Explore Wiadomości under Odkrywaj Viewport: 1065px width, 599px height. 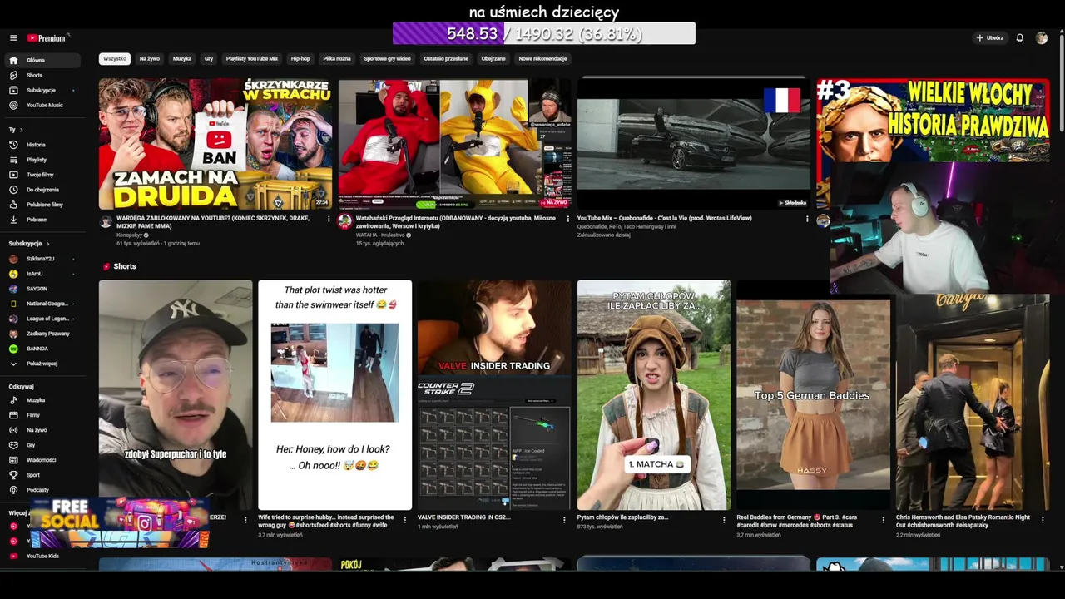[x=41, y=460]
